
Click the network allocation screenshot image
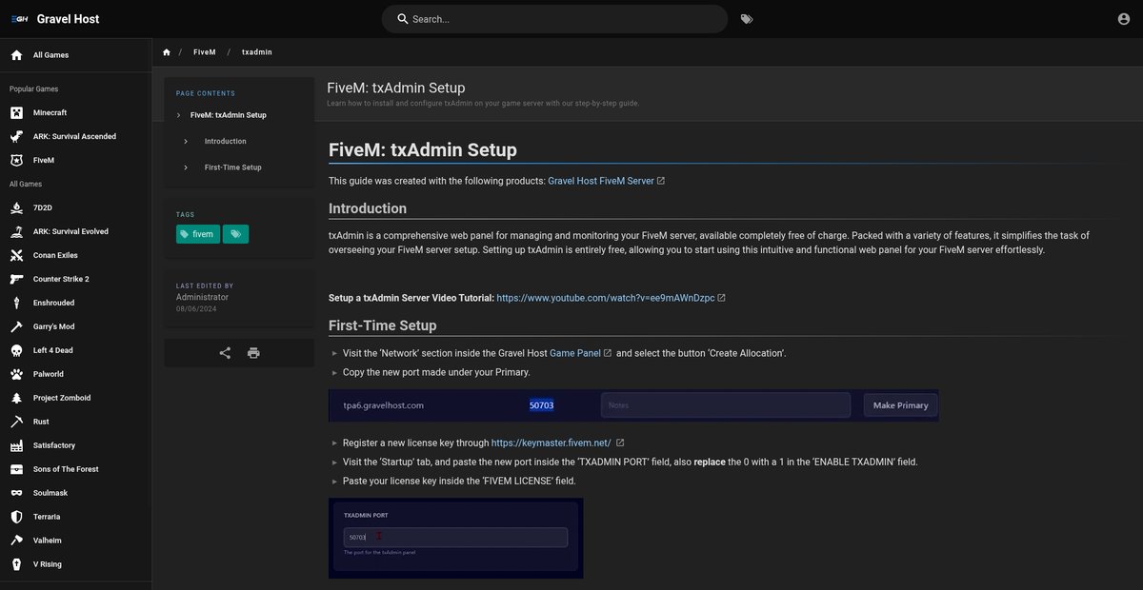[633, 405]
